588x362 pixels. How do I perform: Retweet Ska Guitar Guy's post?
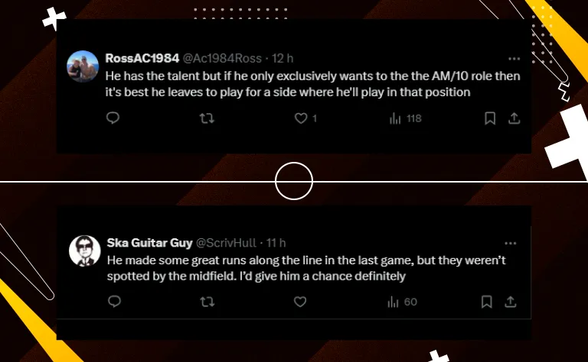click(207, 302)
